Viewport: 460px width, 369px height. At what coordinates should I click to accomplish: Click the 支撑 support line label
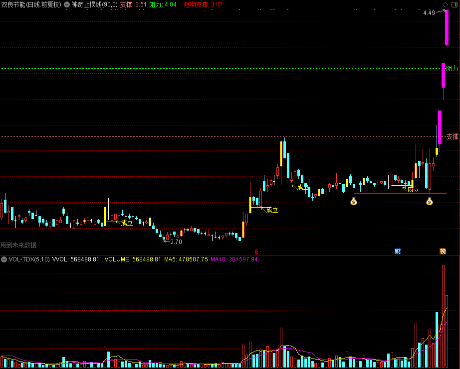pos(452,136)
